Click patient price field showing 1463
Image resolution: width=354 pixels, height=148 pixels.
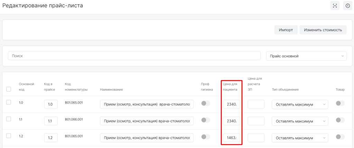(231, 138)
